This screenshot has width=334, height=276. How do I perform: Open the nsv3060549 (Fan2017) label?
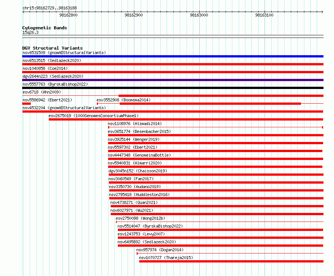click(131, 179)
